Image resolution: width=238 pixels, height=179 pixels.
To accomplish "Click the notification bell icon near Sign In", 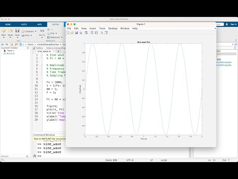I will [227, 24].
